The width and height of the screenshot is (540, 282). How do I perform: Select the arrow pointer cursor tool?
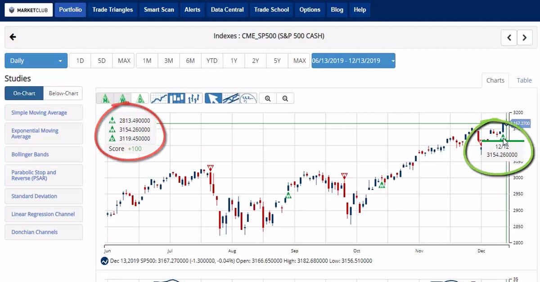pyautogui.click(x=213, y=98)
